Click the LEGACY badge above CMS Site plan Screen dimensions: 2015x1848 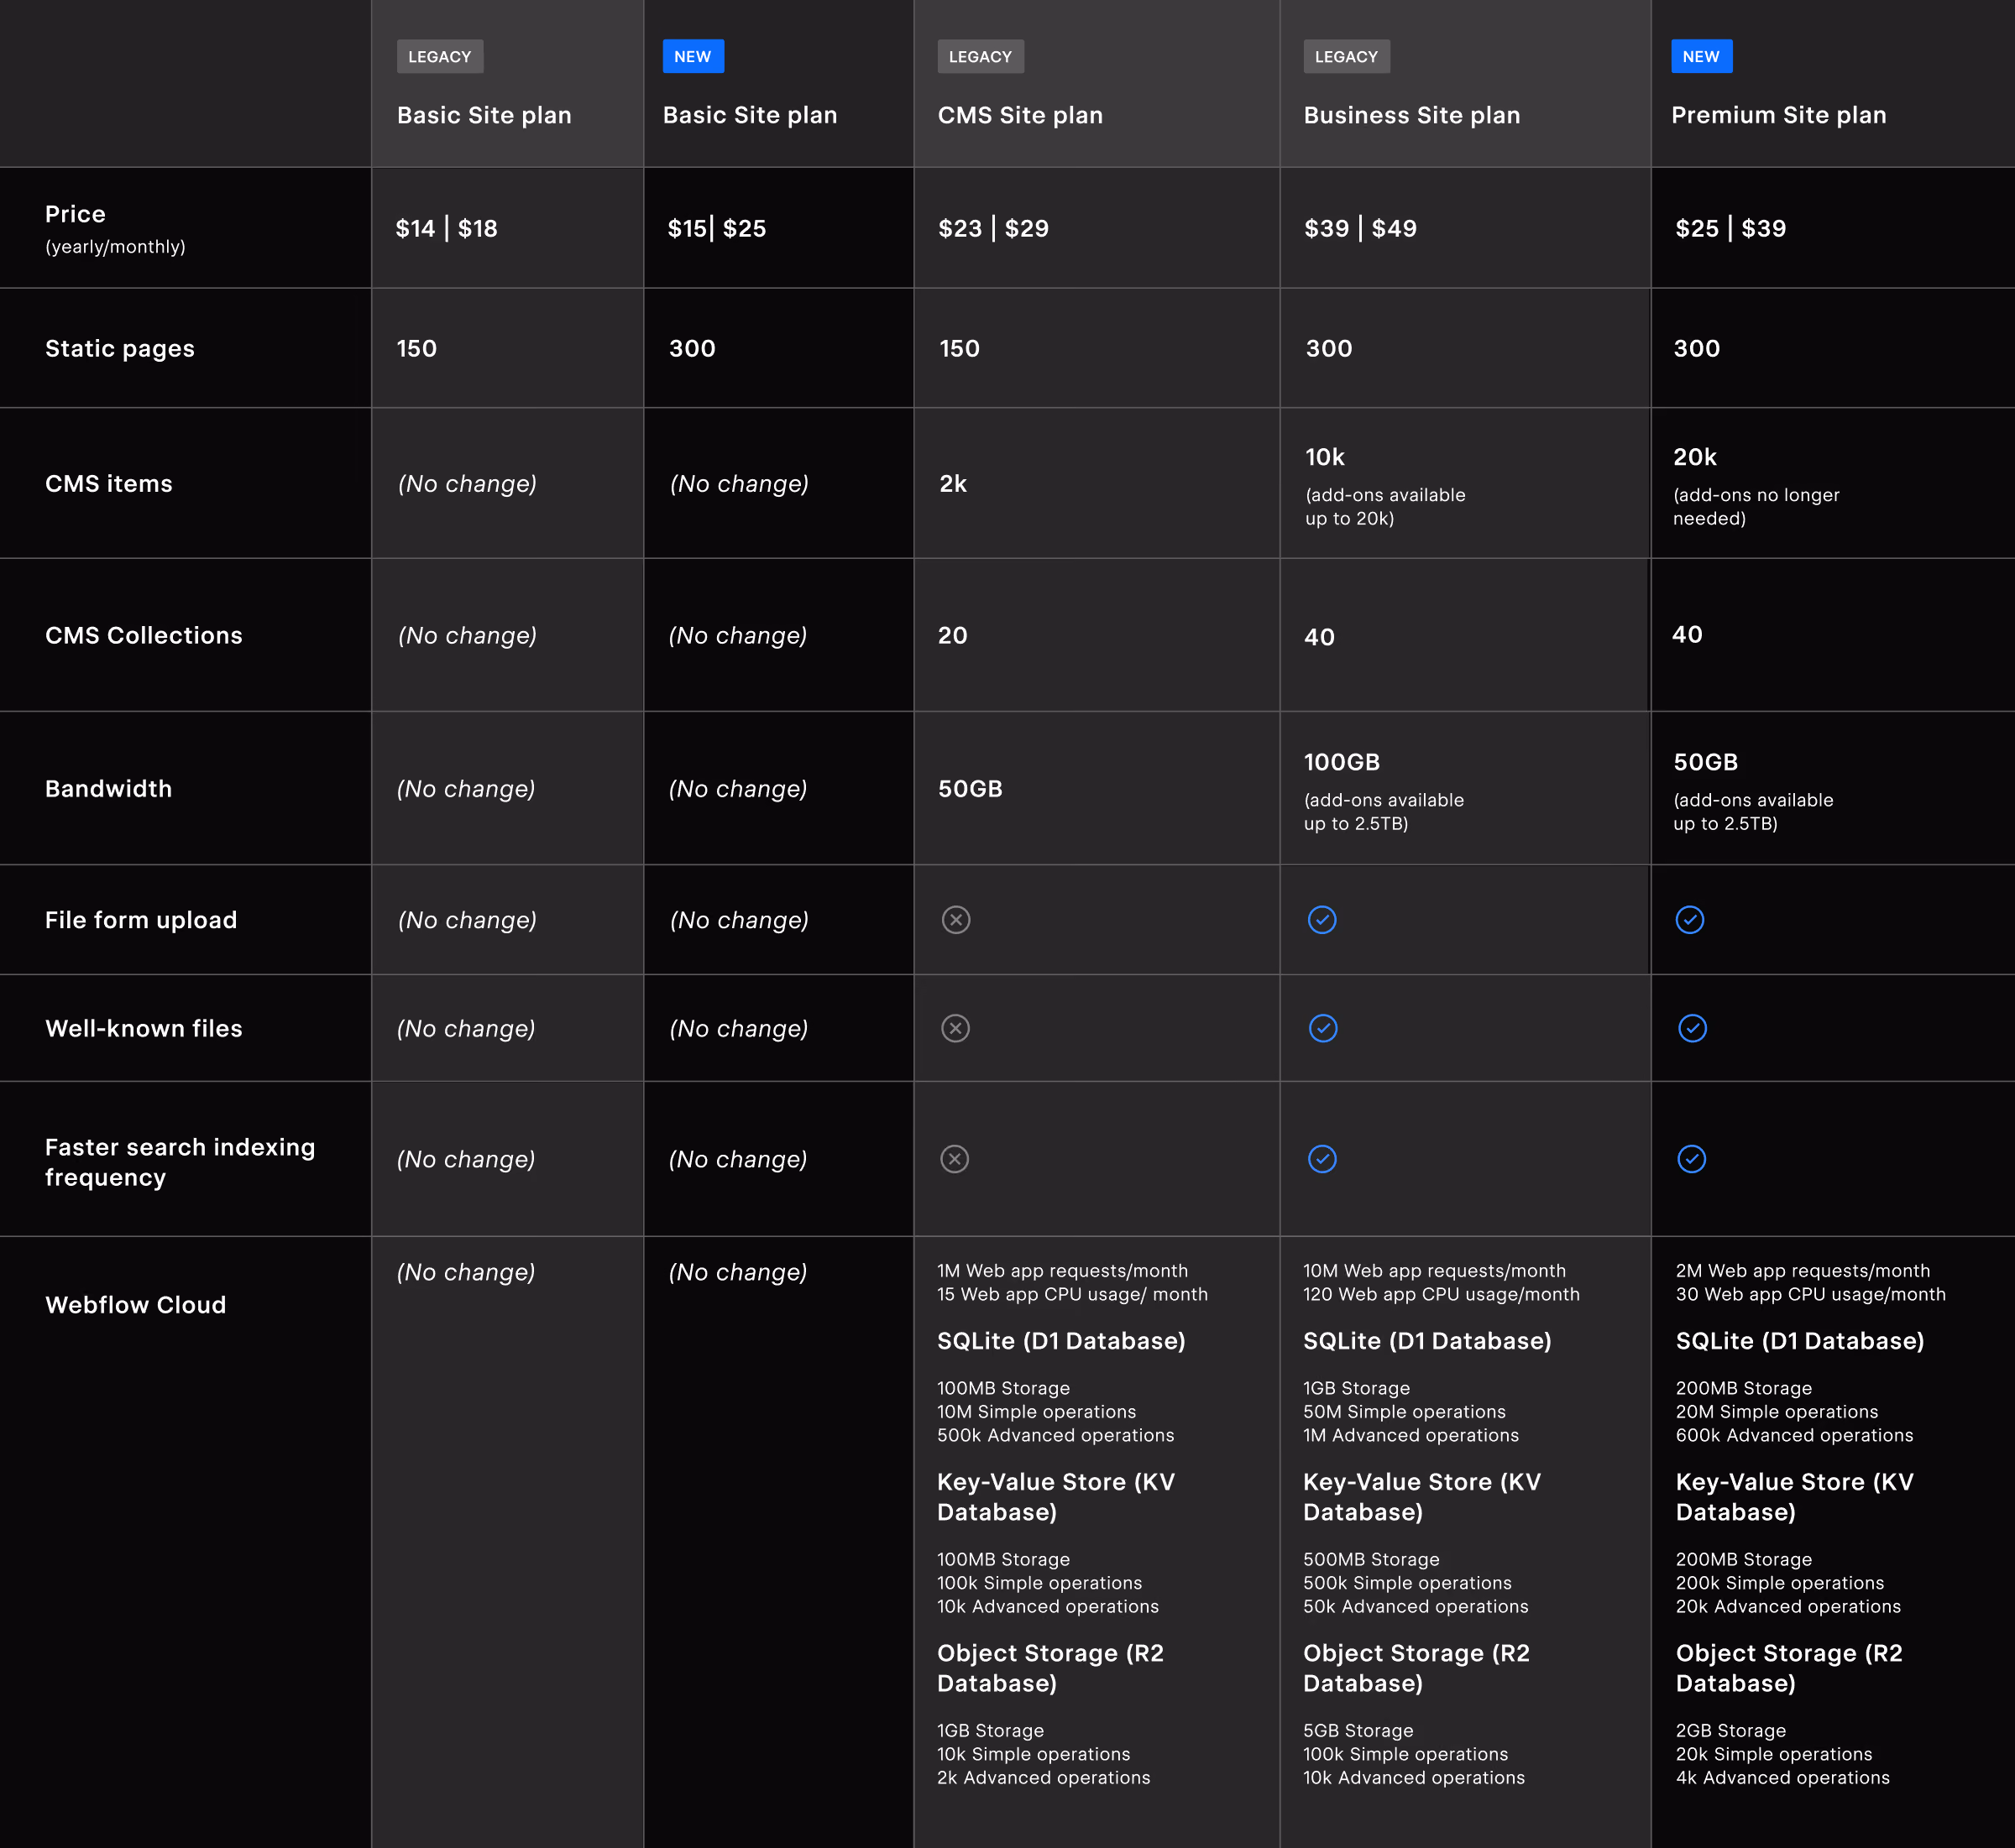(x=981, y=57)
